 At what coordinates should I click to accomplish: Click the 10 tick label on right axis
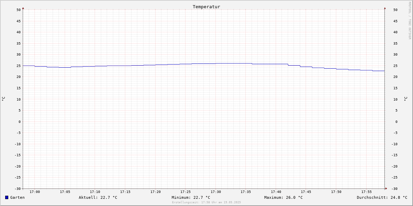[x=395, y=99]
